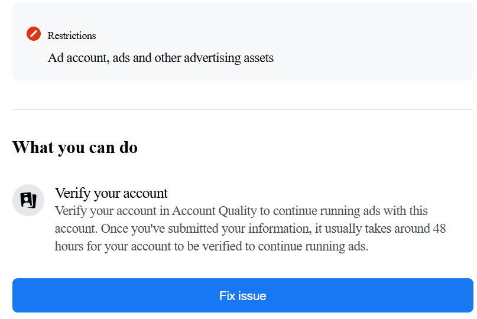Select the Restrictions label text
This screenshot has height=319, width=477.
click(72, 35)
